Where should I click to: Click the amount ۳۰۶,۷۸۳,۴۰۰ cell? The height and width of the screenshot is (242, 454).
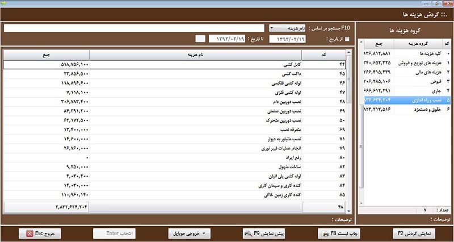pyautogui.click(x=47, y=102)
